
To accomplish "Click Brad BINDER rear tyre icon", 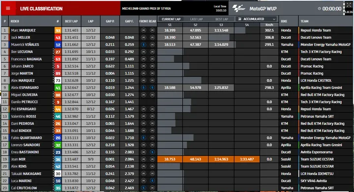I will [x=152, y=131].
